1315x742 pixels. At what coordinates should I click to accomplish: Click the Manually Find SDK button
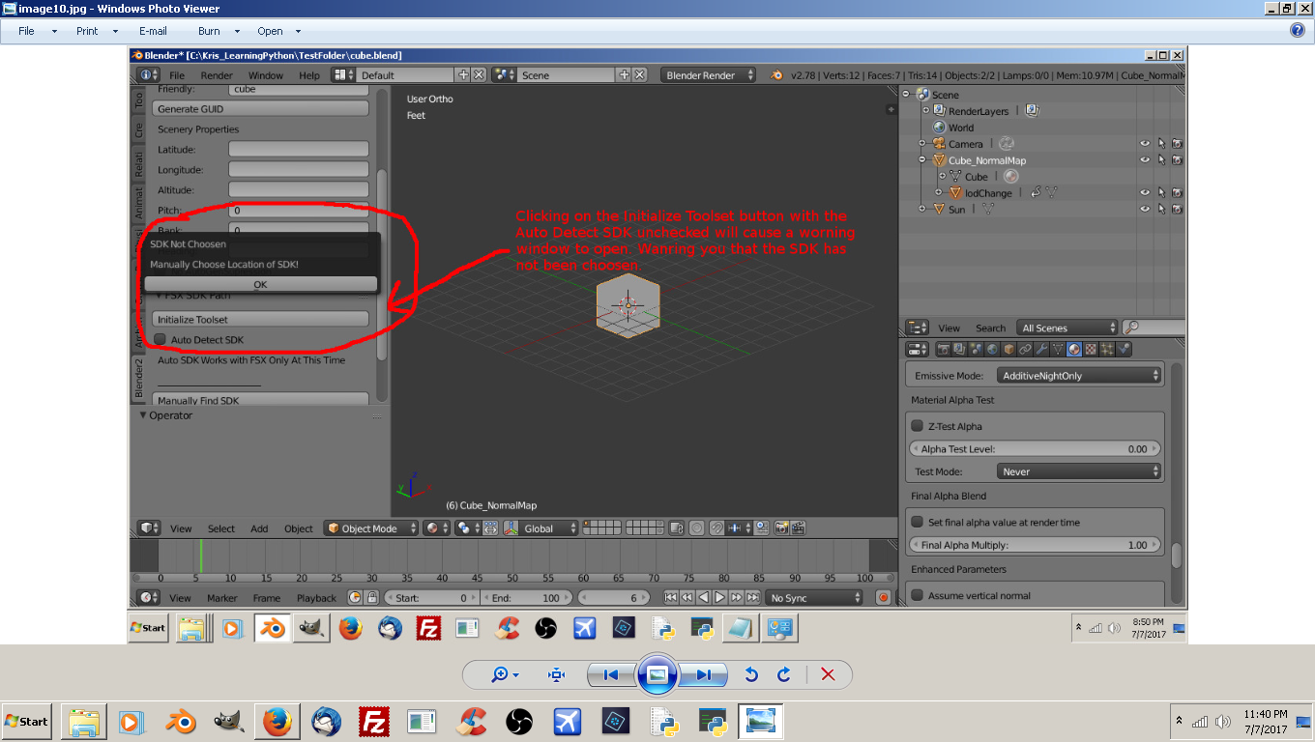pyautogui.click(x=260, y=400)
